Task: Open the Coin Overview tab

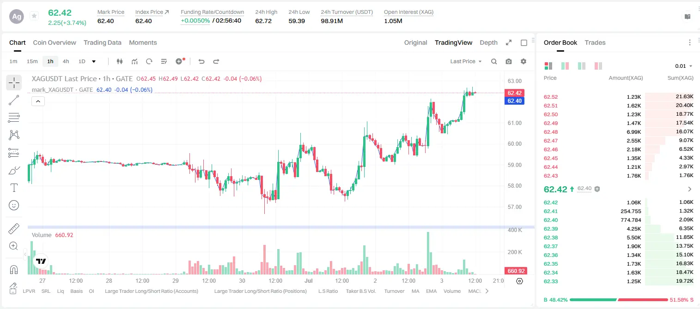Action: click(x=55, y=42)
